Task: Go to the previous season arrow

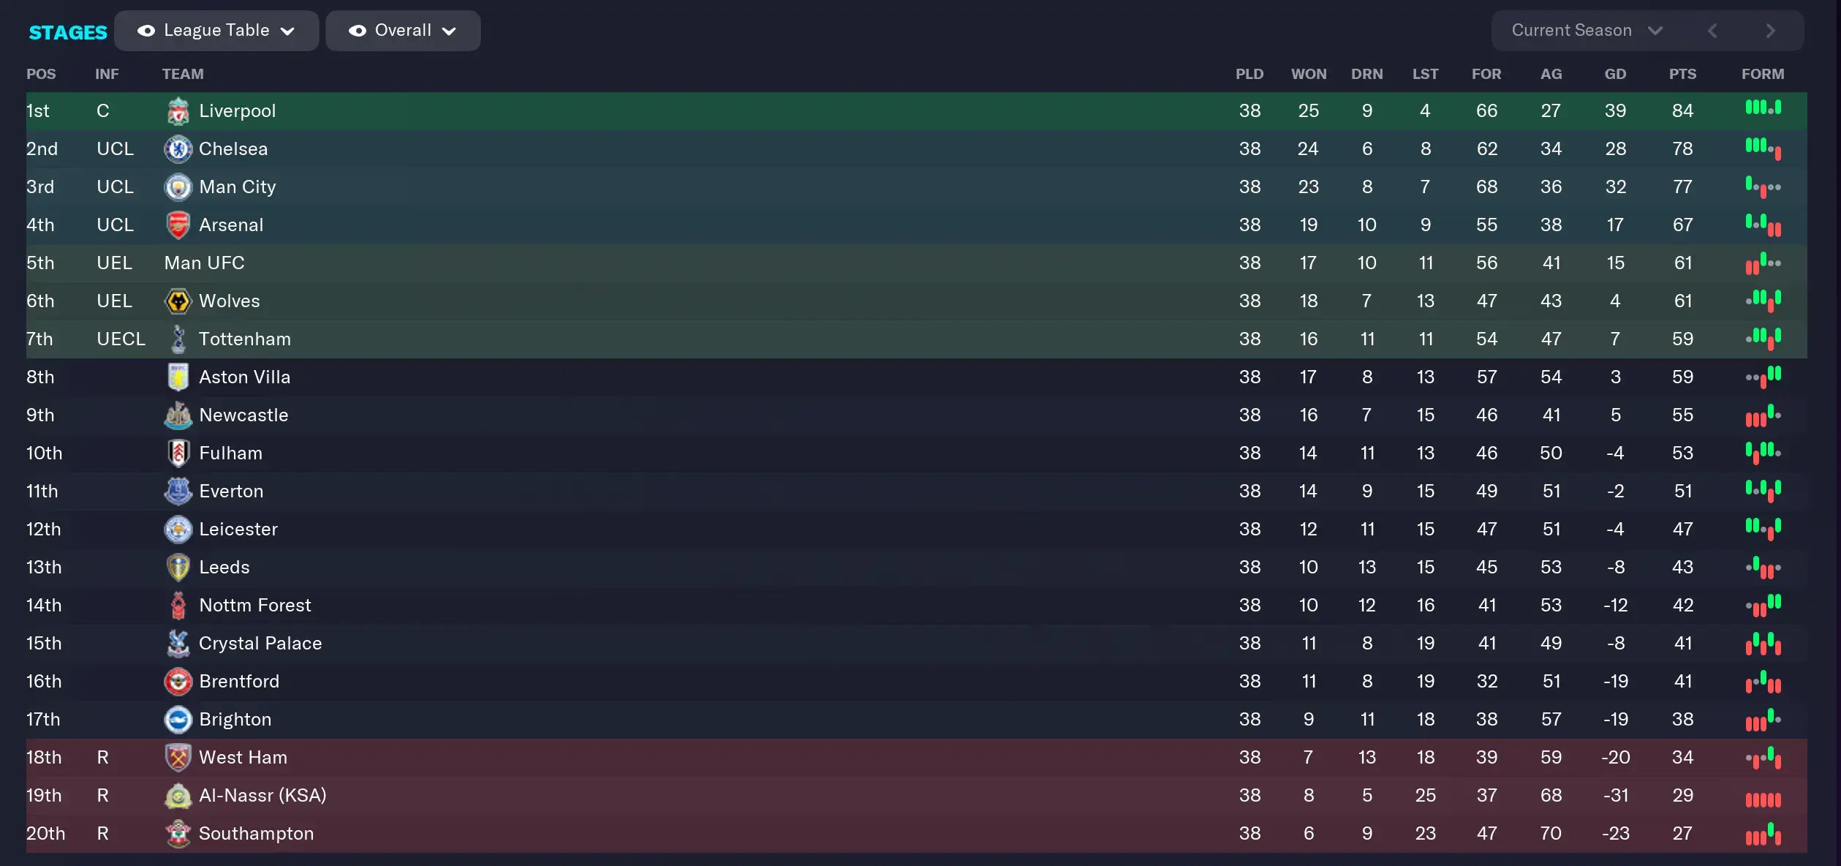Action: click(1712, 31)
